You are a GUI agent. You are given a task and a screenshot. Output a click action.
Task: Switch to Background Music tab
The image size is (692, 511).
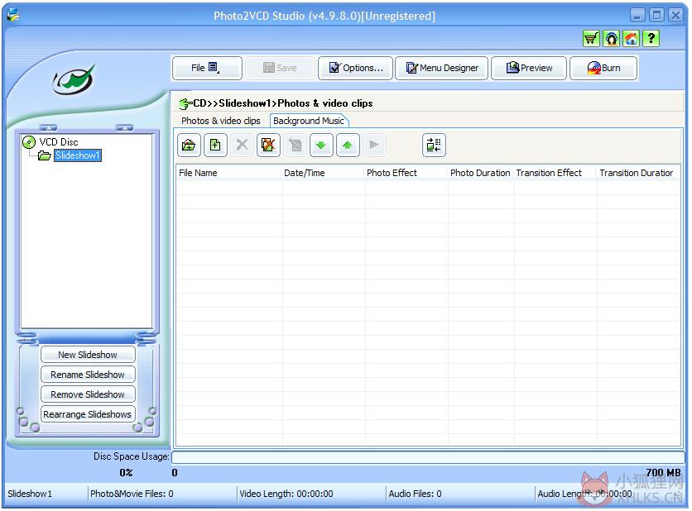click(309, 121)
